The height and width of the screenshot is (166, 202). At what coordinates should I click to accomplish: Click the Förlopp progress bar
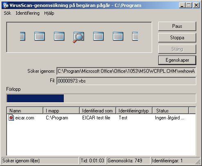101,98
